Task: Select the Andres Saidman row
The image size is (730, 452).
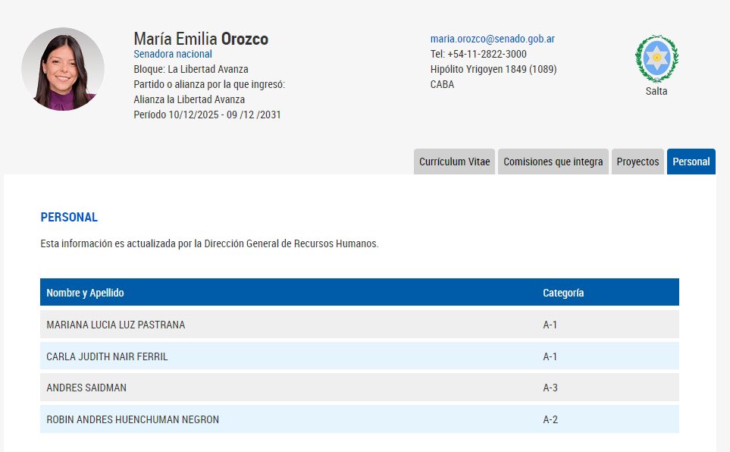Action: coord(86,388)
